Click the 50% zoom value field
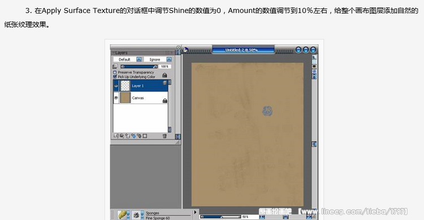The image size is (424, 220). click(249, 217)
